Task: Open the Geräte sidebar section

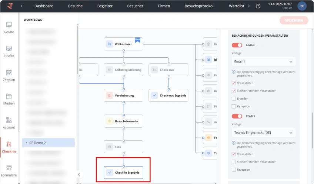Action: (x=9, y=28)
